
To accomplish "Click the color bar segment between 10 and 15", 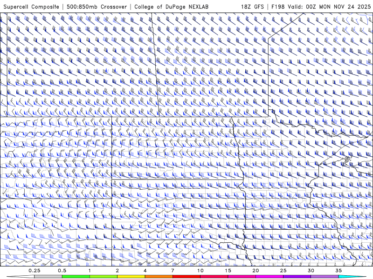I will [214, 277].
